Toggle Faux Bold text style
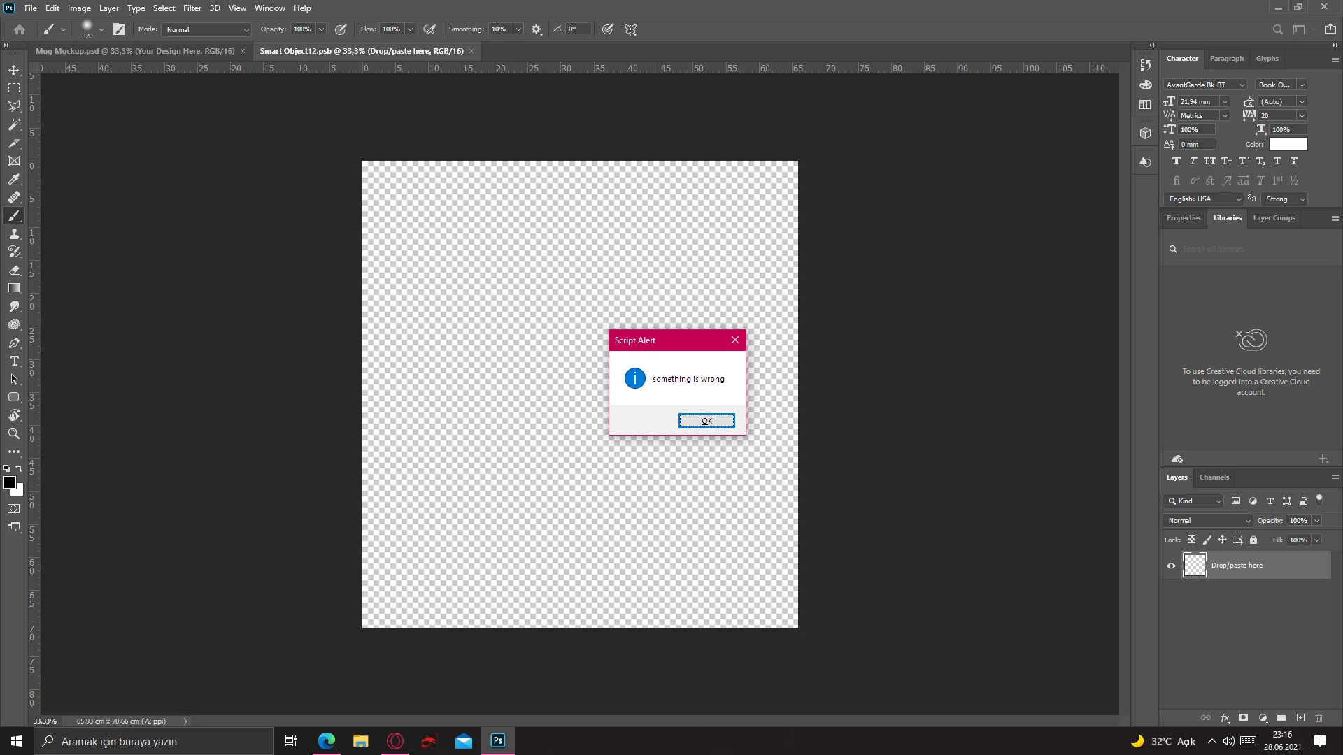Viewport: 1343px width, 755px height. point(1176,161)
